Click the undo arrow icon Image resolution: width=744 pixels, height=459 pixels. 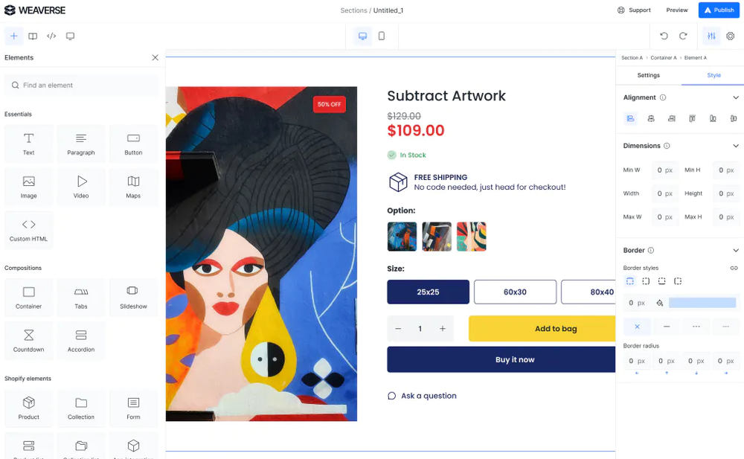(x=664, y=36)
